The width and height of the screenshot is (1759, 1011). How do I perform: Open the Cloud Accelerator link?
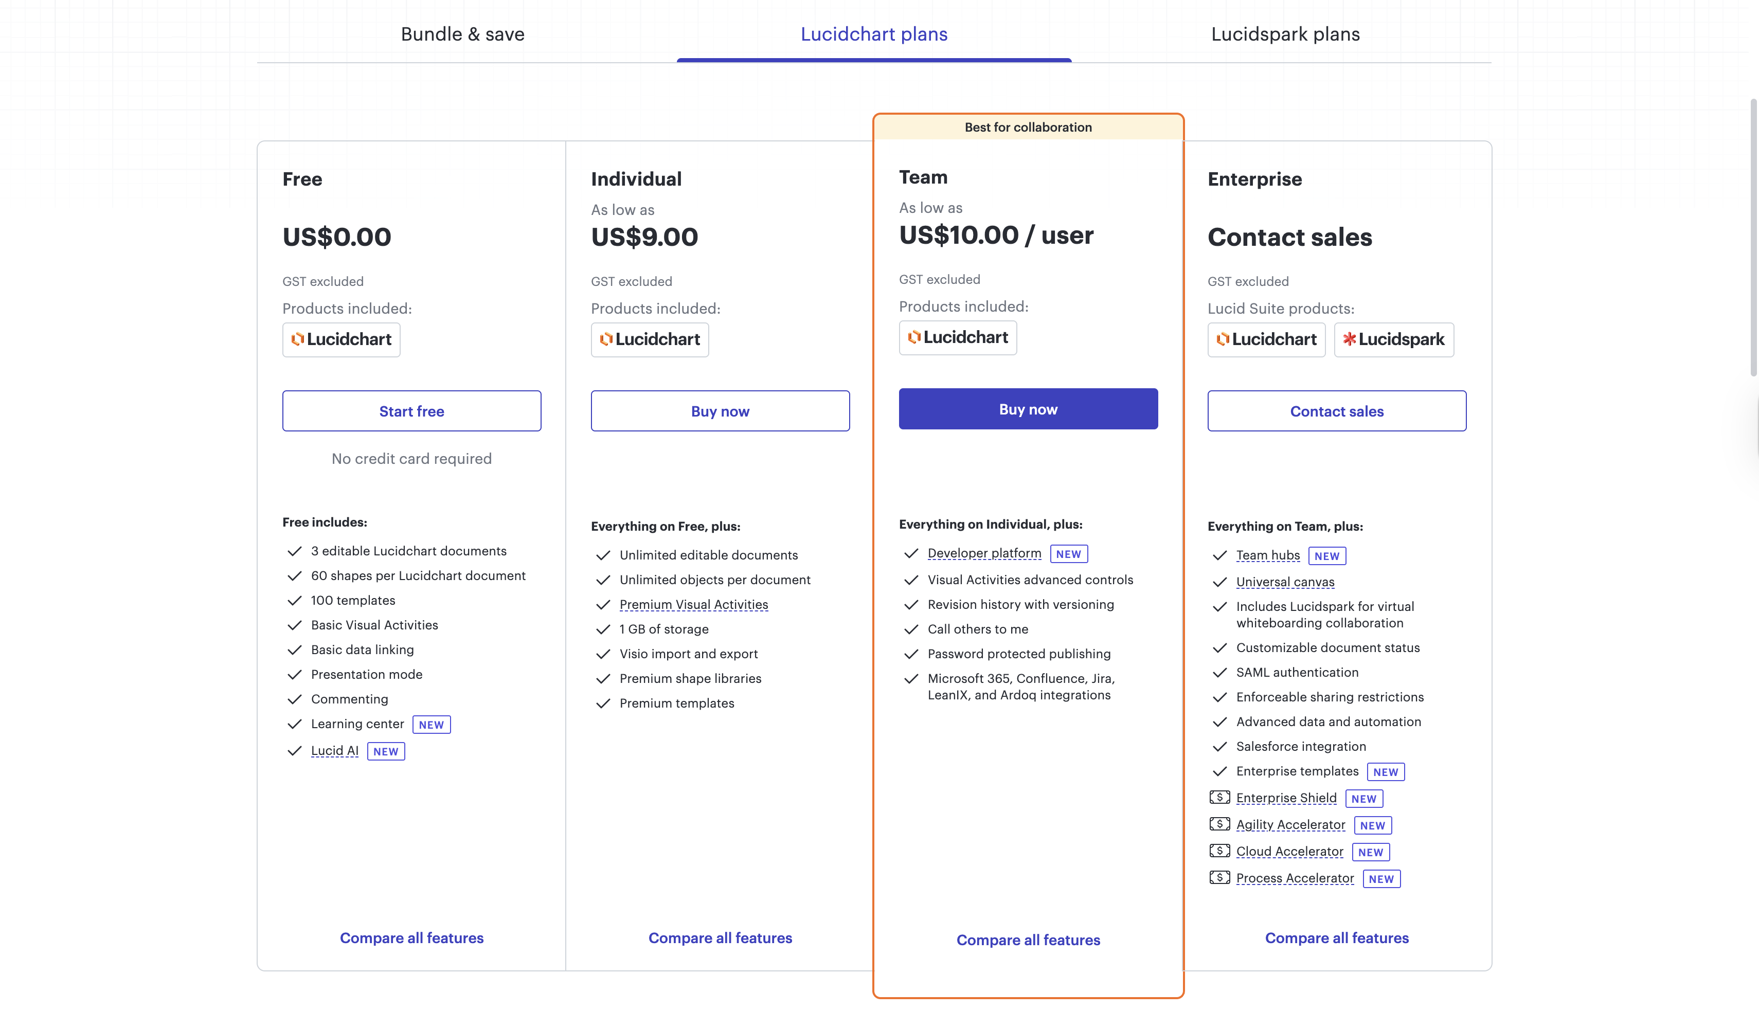pyautogui.click(x=1289, y=851)
